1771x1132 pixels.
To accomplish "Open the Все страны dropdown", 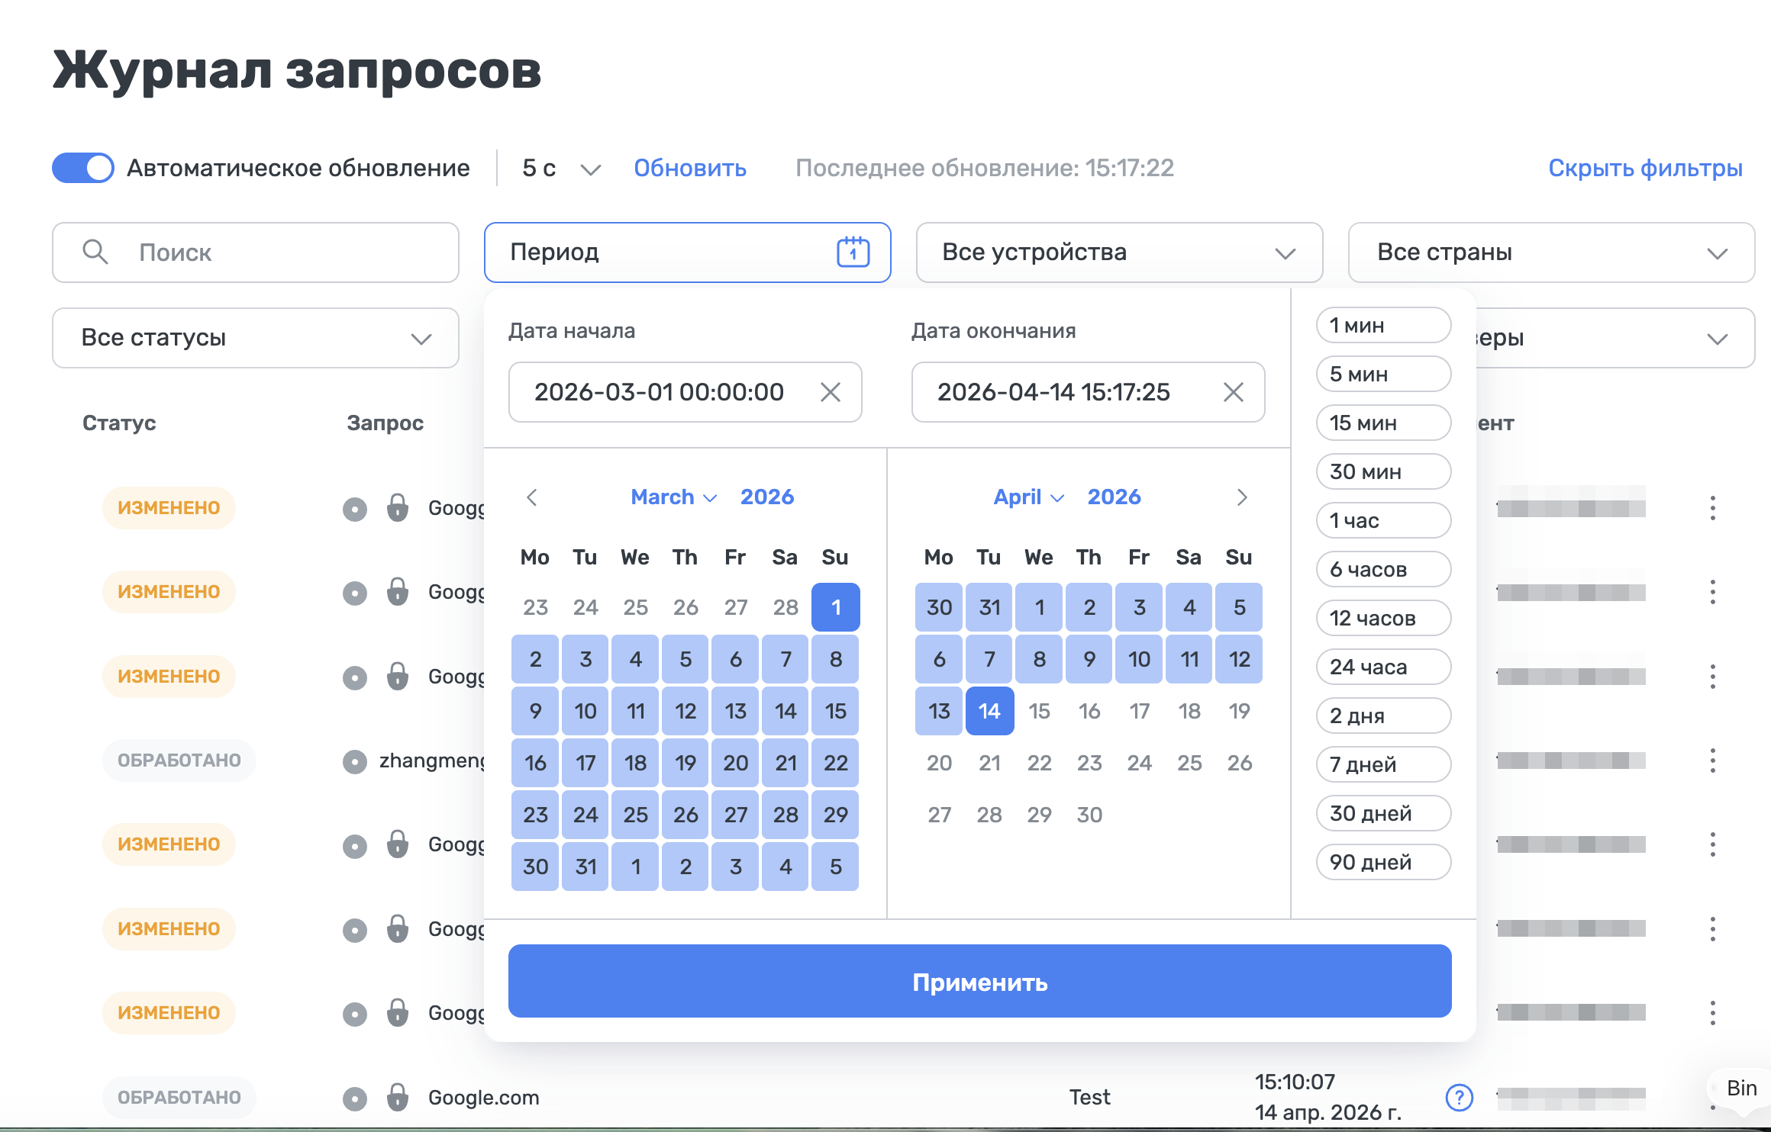I will 1551,252.
